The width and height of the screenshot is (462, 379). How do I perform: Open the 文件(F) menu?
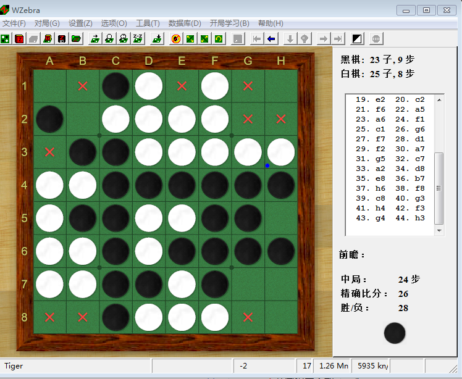coord(14,23)
